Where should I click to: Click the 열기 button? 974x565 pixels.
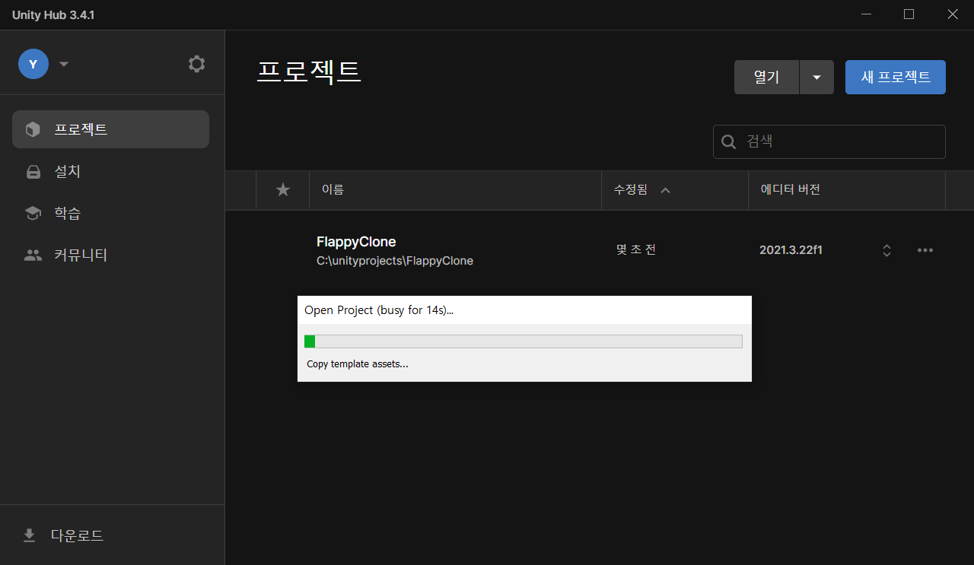tap(766, 77)
